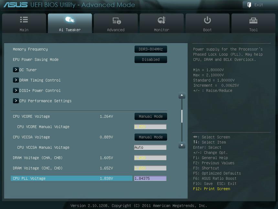
Task: Click the Tool tab printer icon
Action: (253, 21)
